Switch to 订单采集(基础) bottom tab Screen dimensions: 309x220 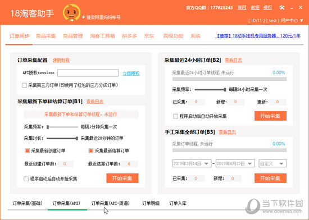click(x=28, y=203)
